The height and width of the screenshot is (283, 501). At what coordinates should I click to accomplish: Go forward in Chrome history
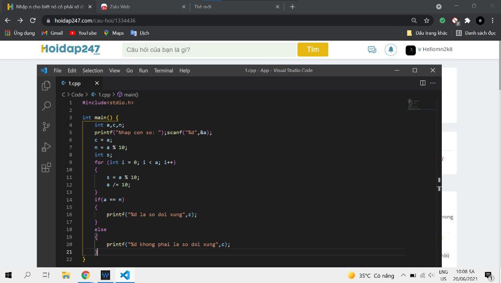tap(20, 21)
